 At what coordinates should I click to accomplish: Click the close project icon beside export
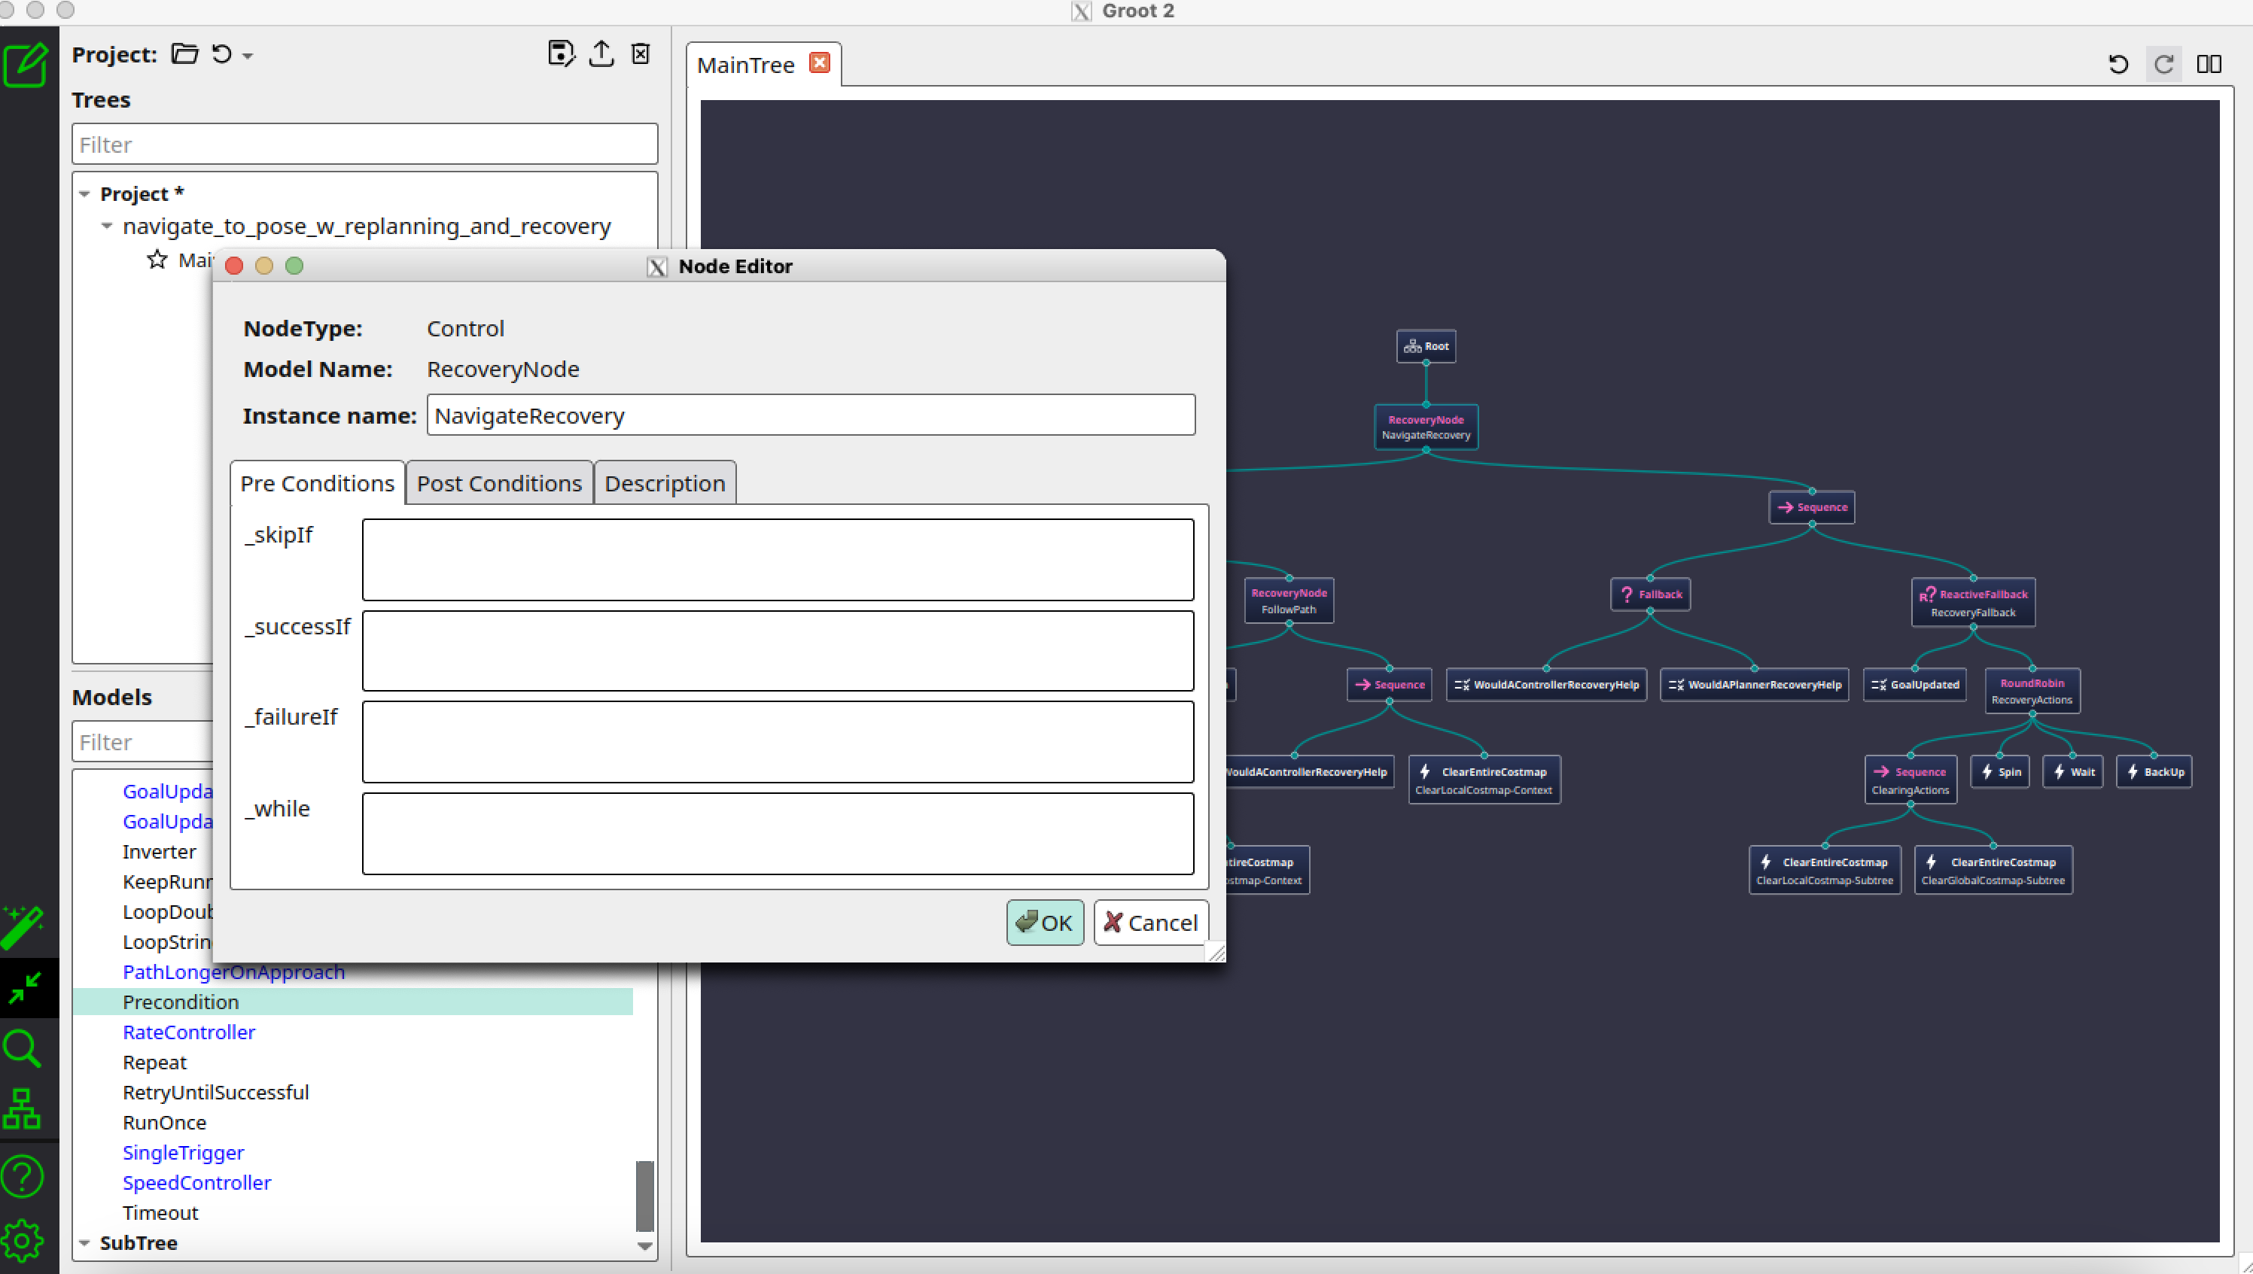point(641,53)
